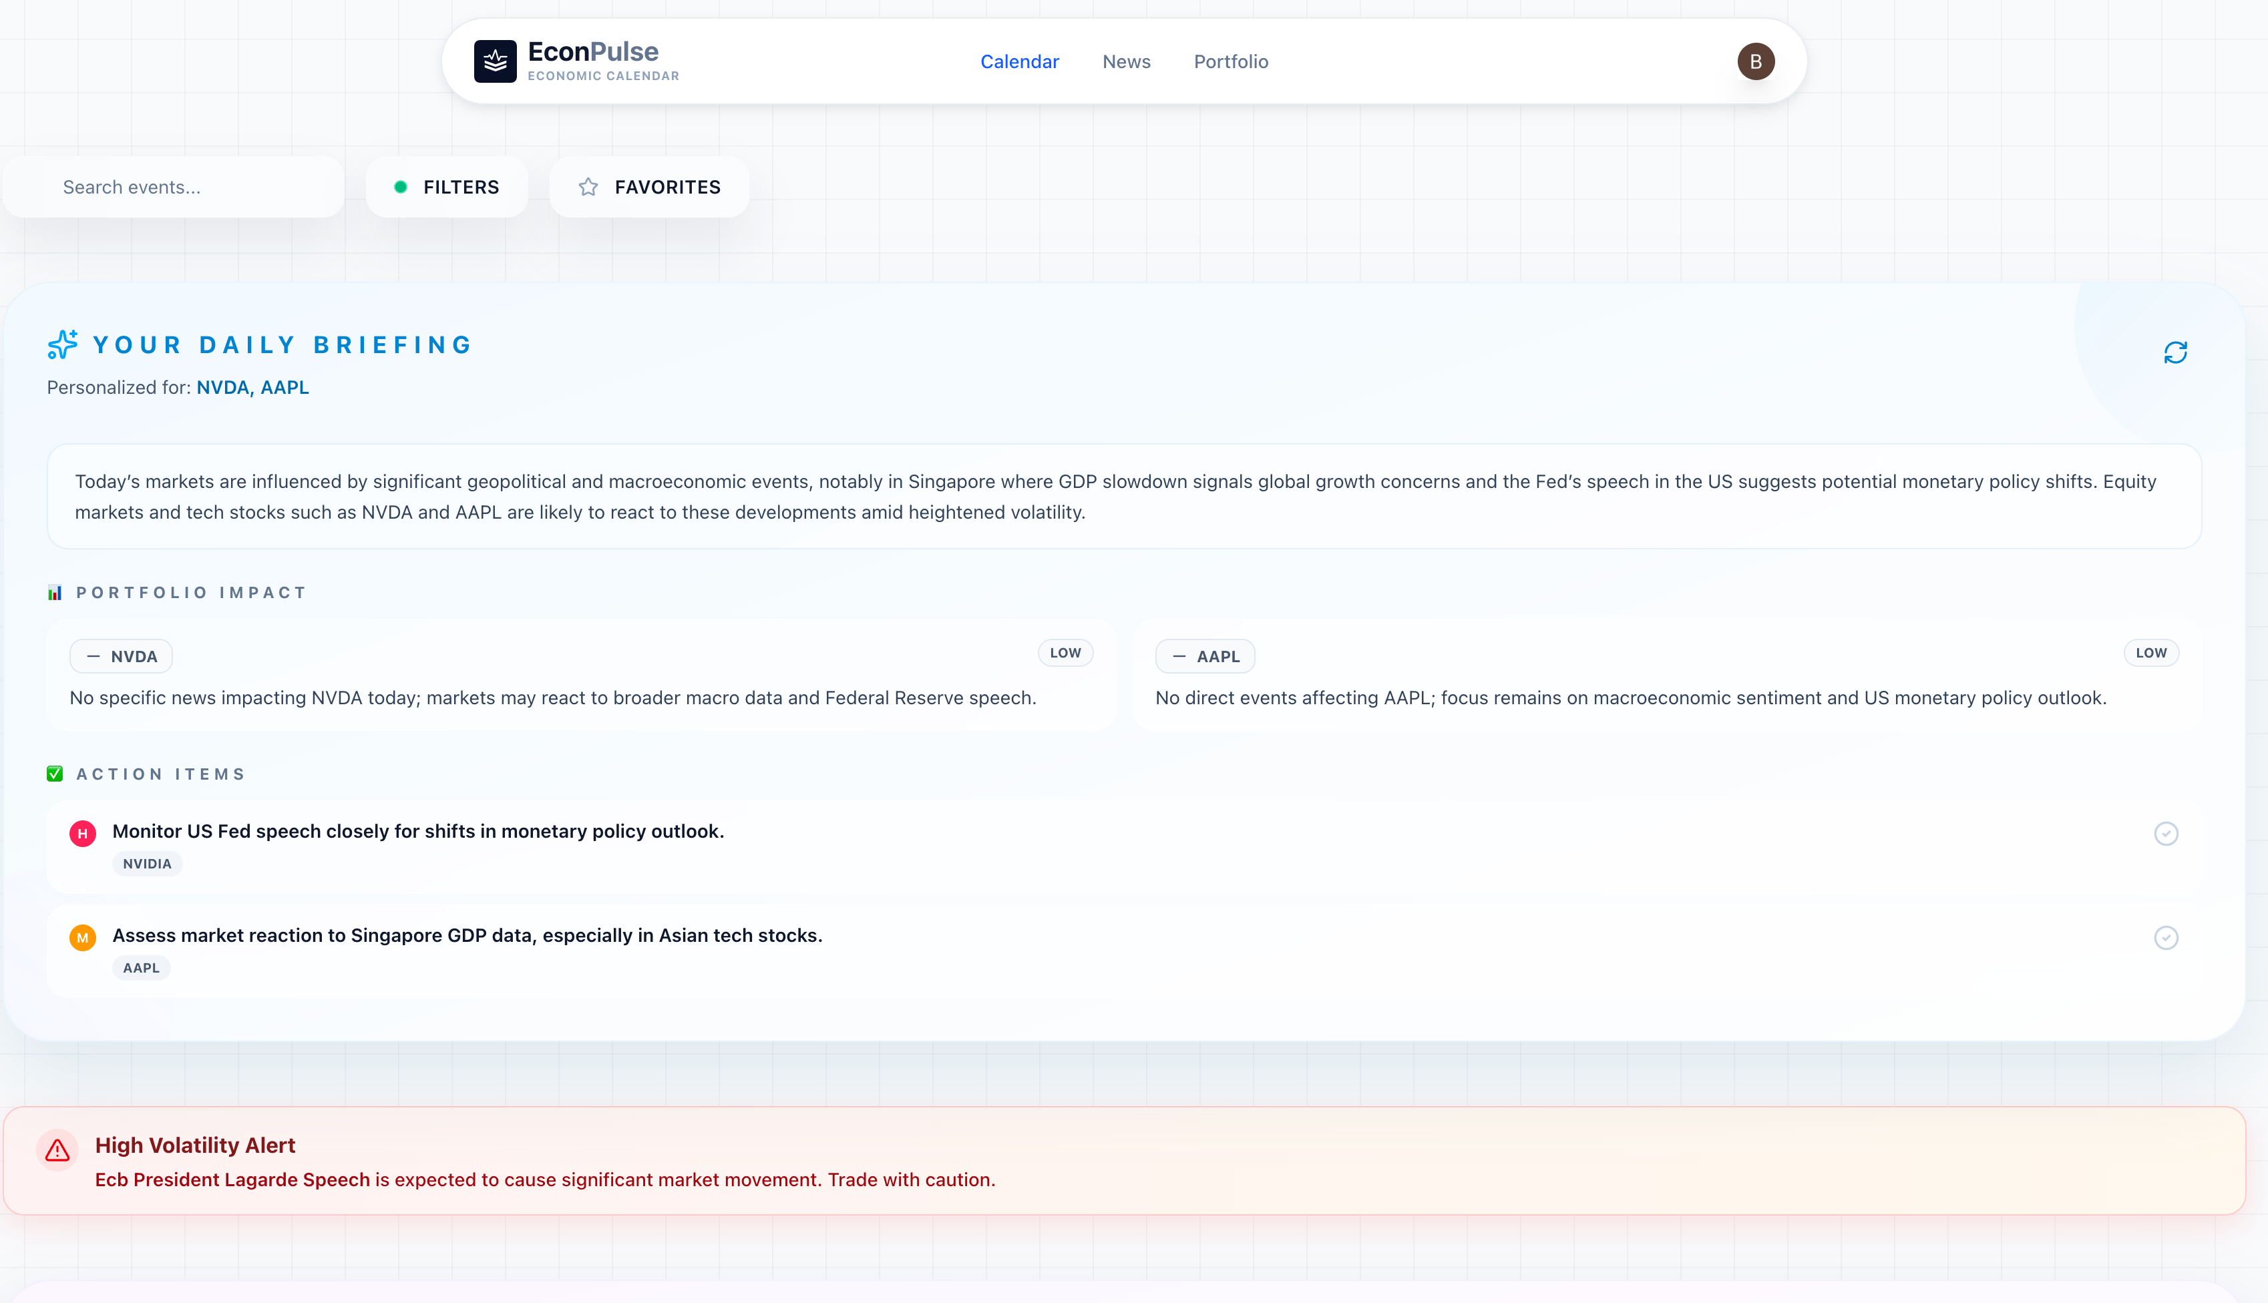Refresh the daily briefing
This screenshot has width=2268, height=1303.
(2175, 352)
